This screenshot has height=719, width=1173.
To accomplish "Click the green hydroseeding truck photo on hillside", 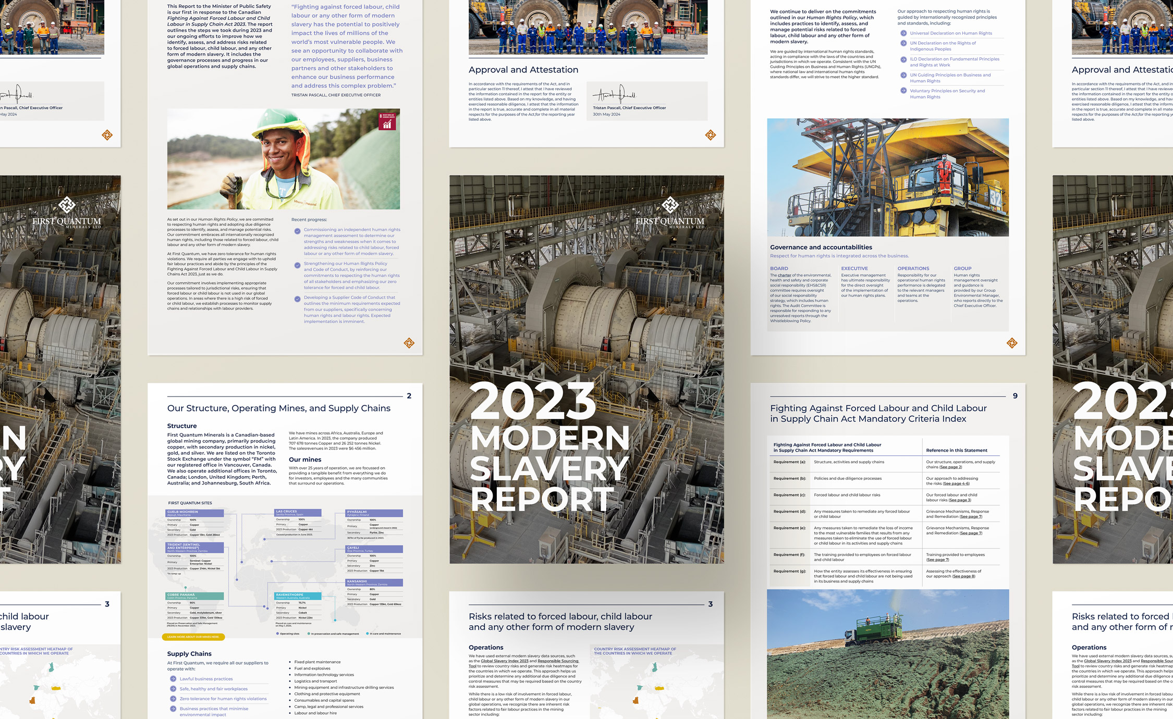I will [x=888, y=654].
